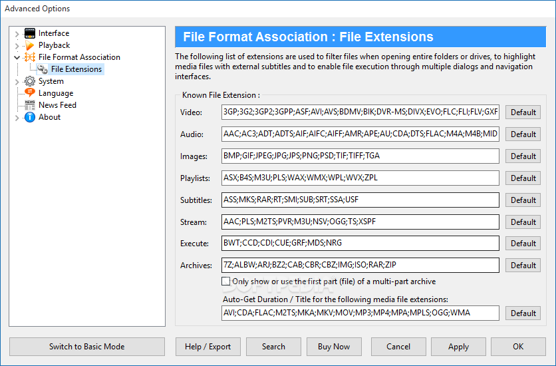Enable only first part of multi-part archive

coord(226,281)
